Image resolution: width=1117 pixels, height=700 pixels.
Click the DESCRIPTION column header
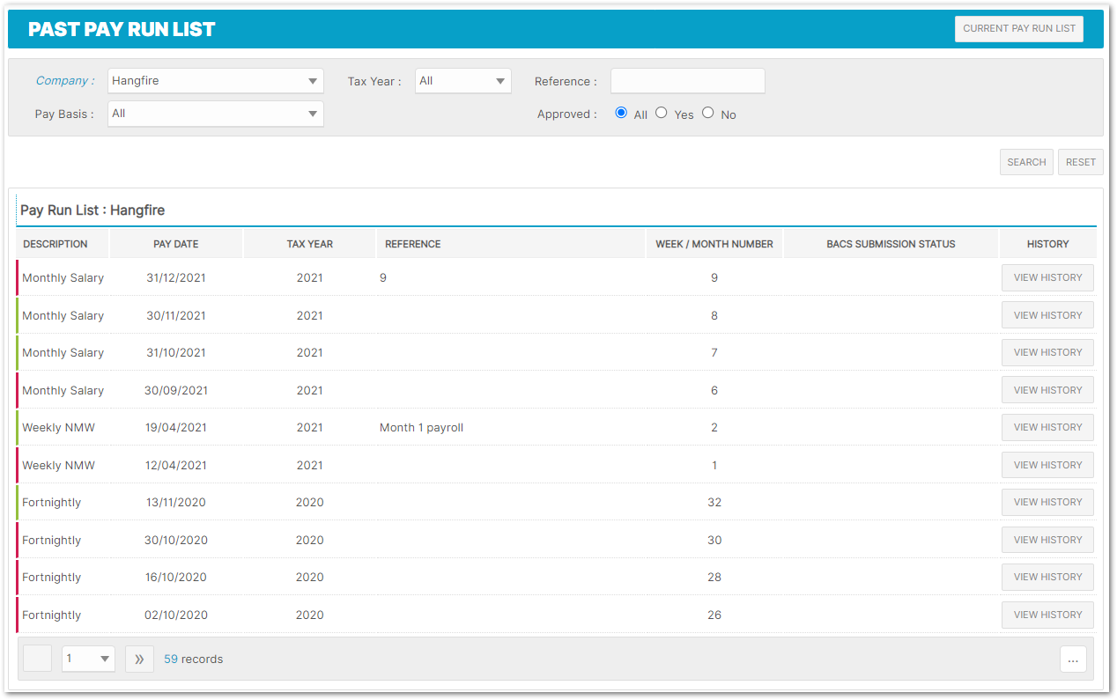tap(55, 243)
